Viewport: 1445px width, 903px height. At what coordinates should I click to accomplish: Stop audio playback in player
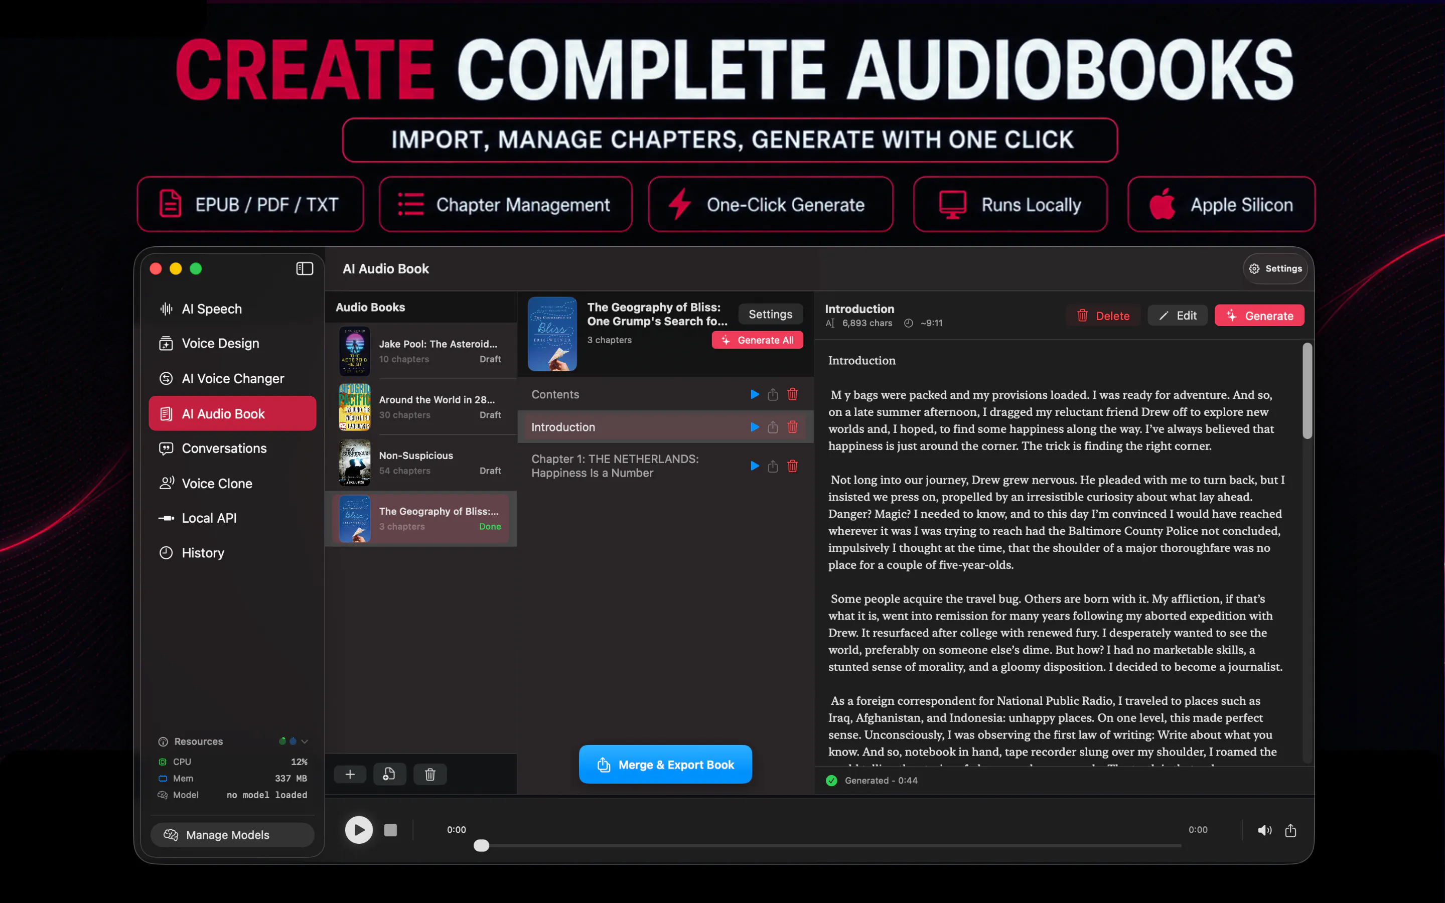tap(390, 830)
